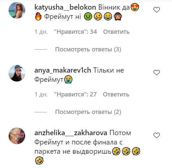Screen dimensions: 172x168
Task: Expand the three replies under katyusha's comment
Action: tap(88, 49)
